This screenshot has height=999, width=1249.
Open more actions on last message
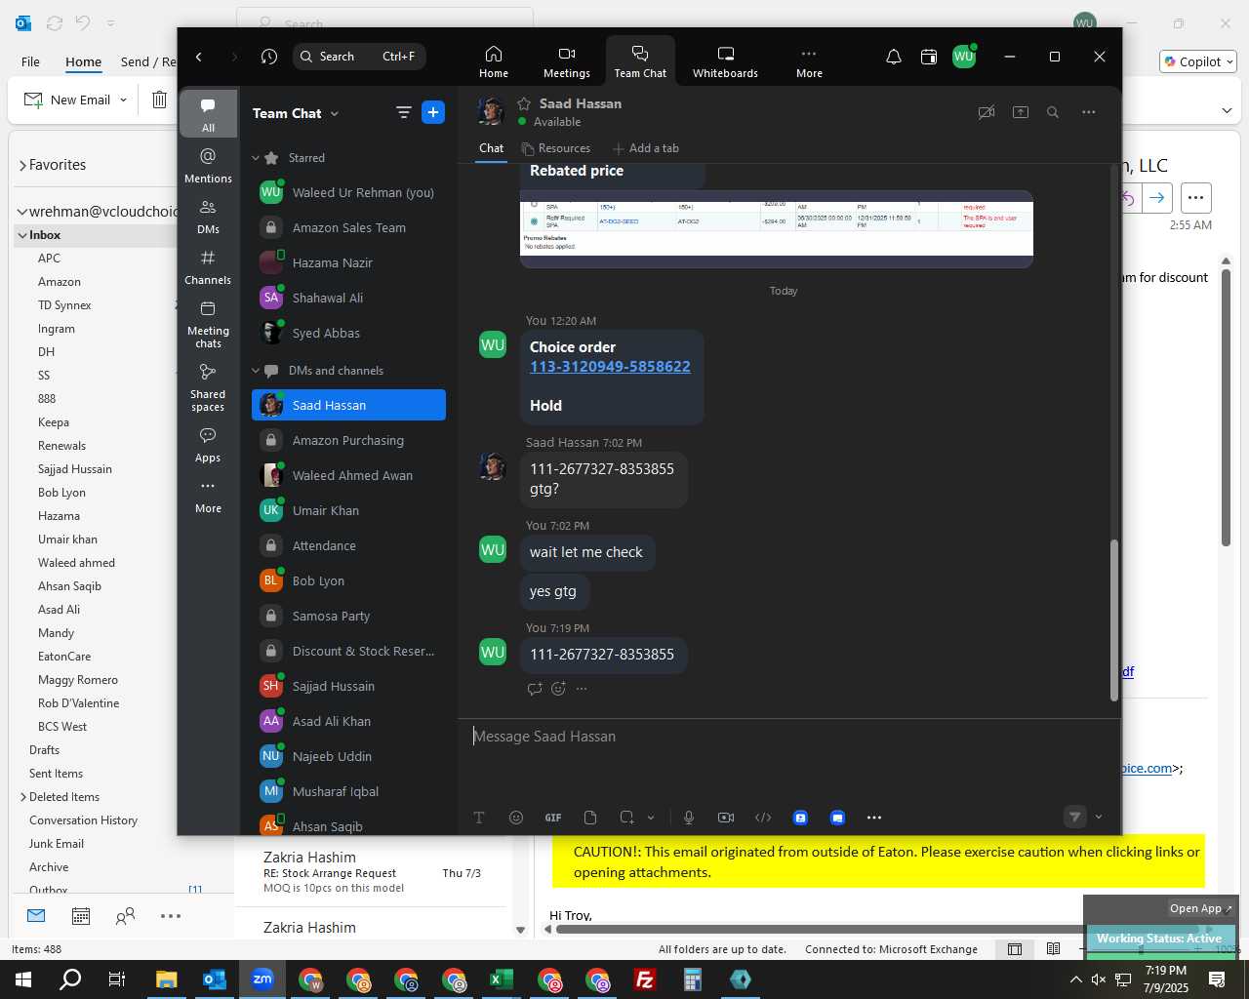(582, 689)
